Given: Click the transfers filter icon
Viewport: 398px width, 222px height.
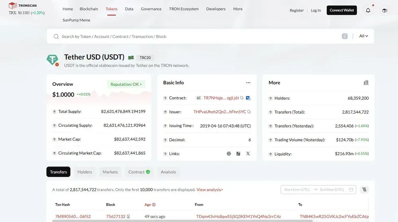Looking at the screenshot, I should coord(364,190).
